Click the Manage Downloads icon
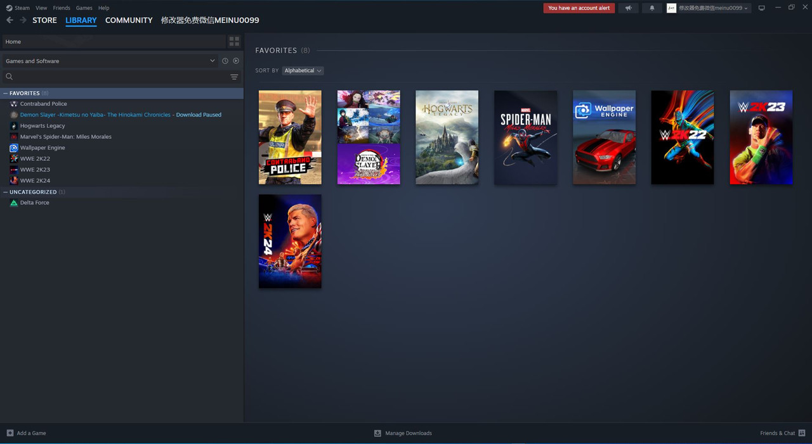The image size is (812, 444). pyautogui.click(x=377, y=433)
